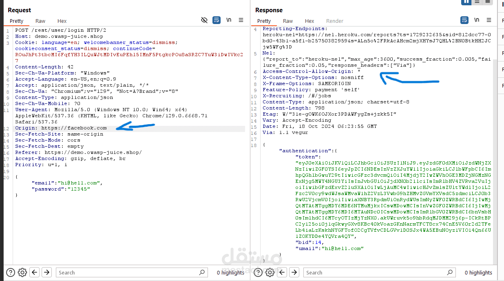
Task: Click 'Sec-Fetch-Site: same-origin' header
Action: (x=59, y=134)
